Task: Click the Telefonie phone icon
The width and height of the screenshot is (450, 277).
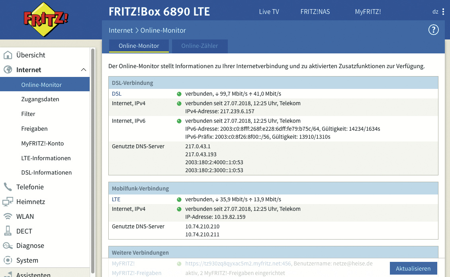Action: (x=8, y=187)
